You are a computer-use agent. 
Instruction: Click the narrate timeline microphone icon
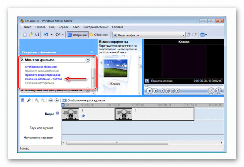[29, 100]
